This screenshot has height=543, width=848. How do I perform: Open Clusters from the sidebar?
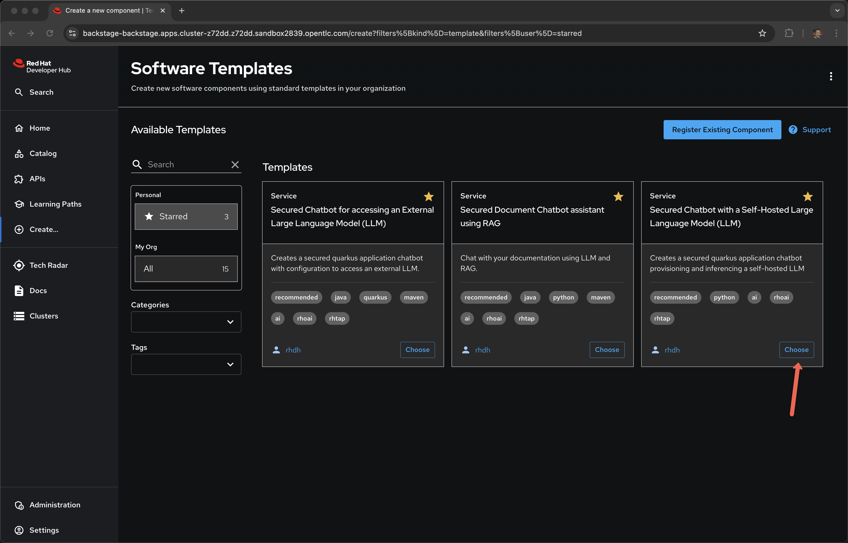[x=43, y=316]
